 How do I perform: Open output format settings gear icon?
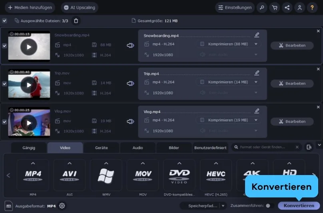click(x=62, y=205)
